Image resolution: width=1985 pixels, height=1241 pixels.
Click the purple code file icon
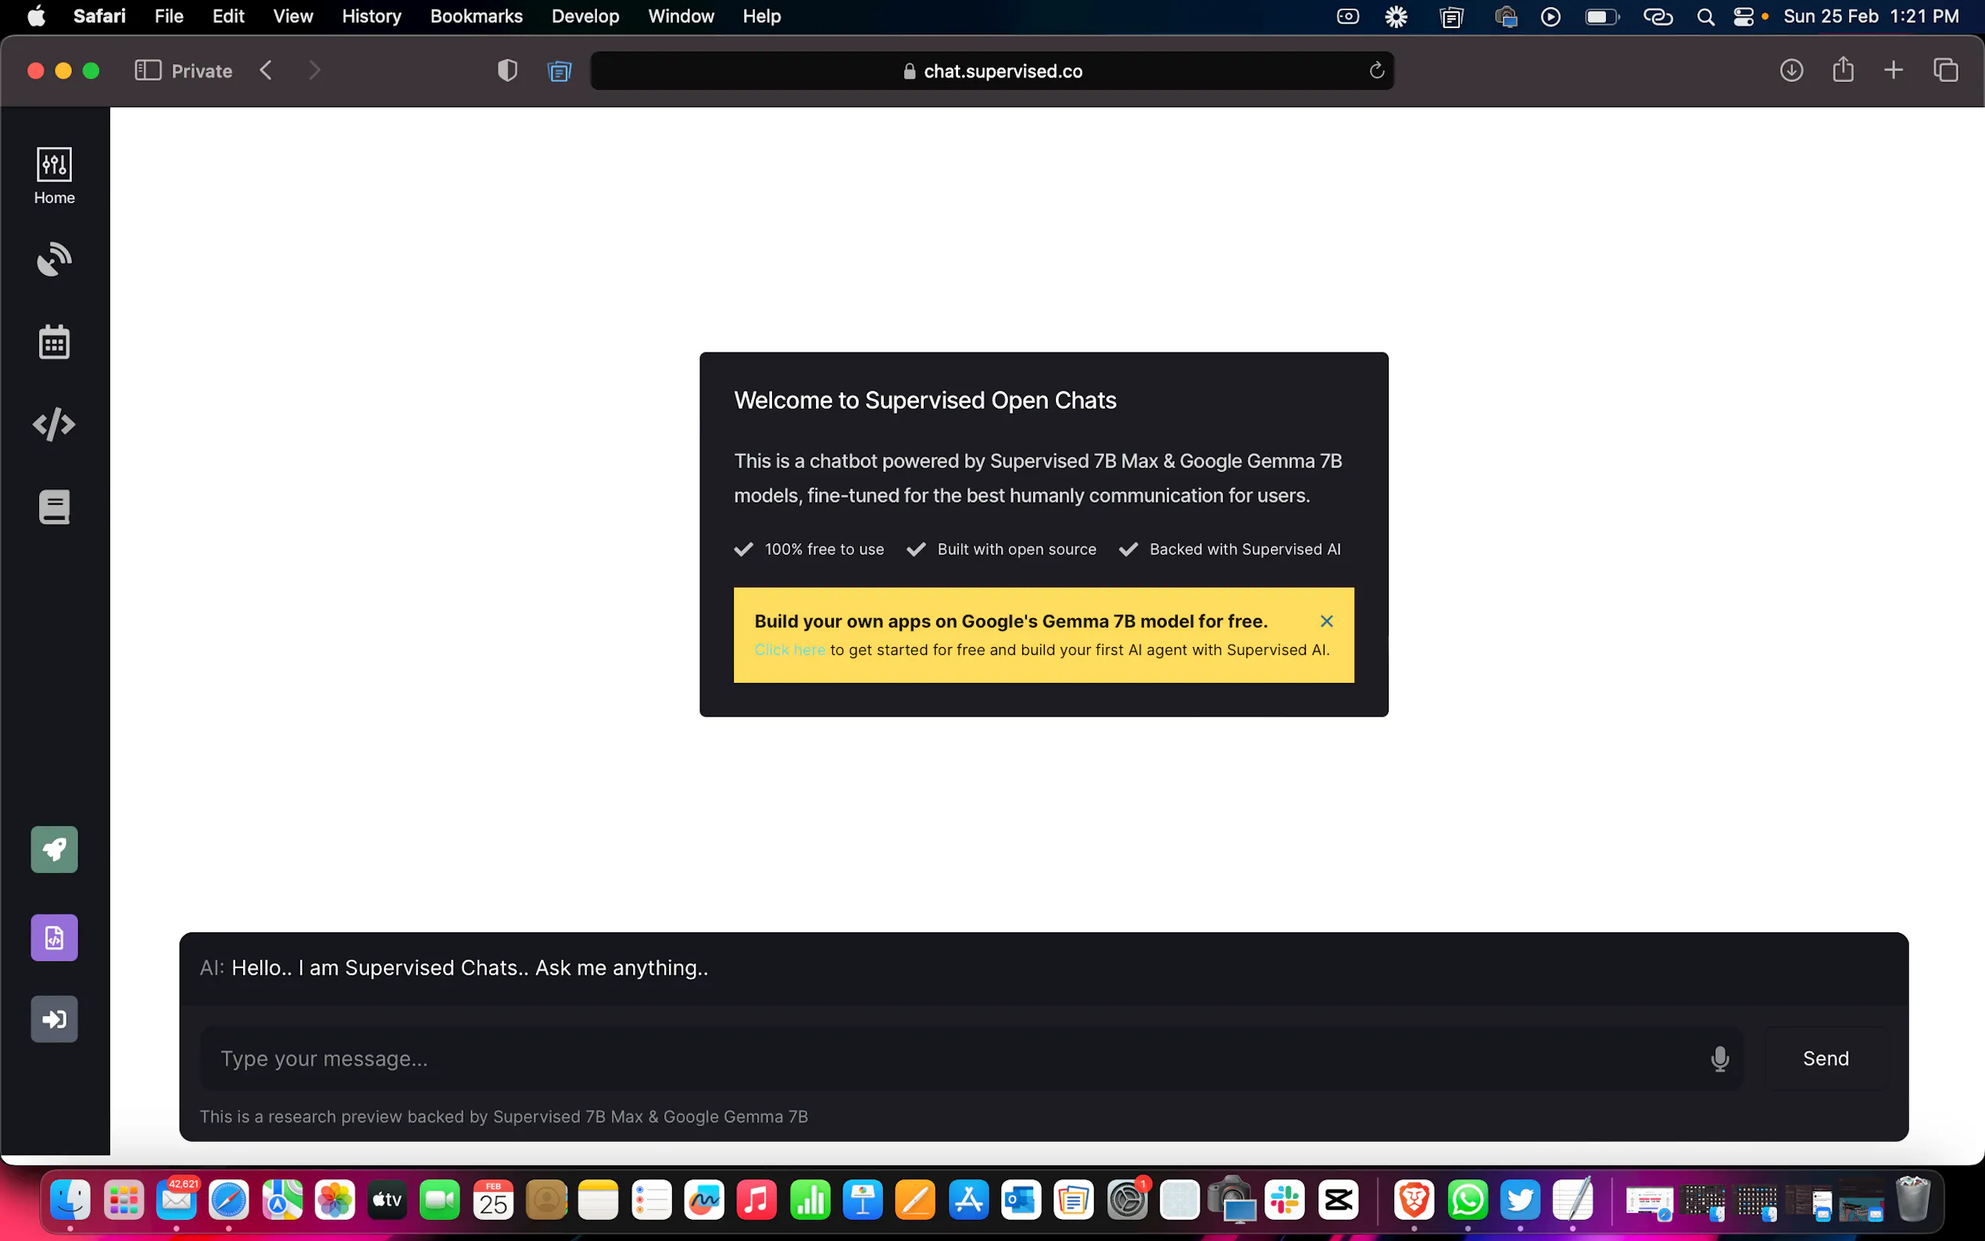(x=54, y=937)
